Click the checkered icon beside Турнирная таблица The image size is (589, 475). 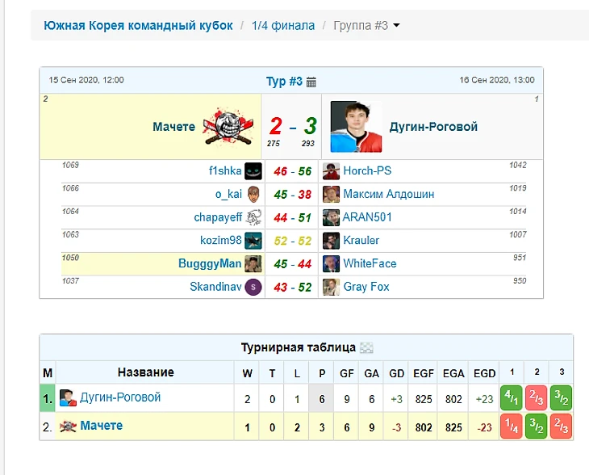click(x=366, y=347)
